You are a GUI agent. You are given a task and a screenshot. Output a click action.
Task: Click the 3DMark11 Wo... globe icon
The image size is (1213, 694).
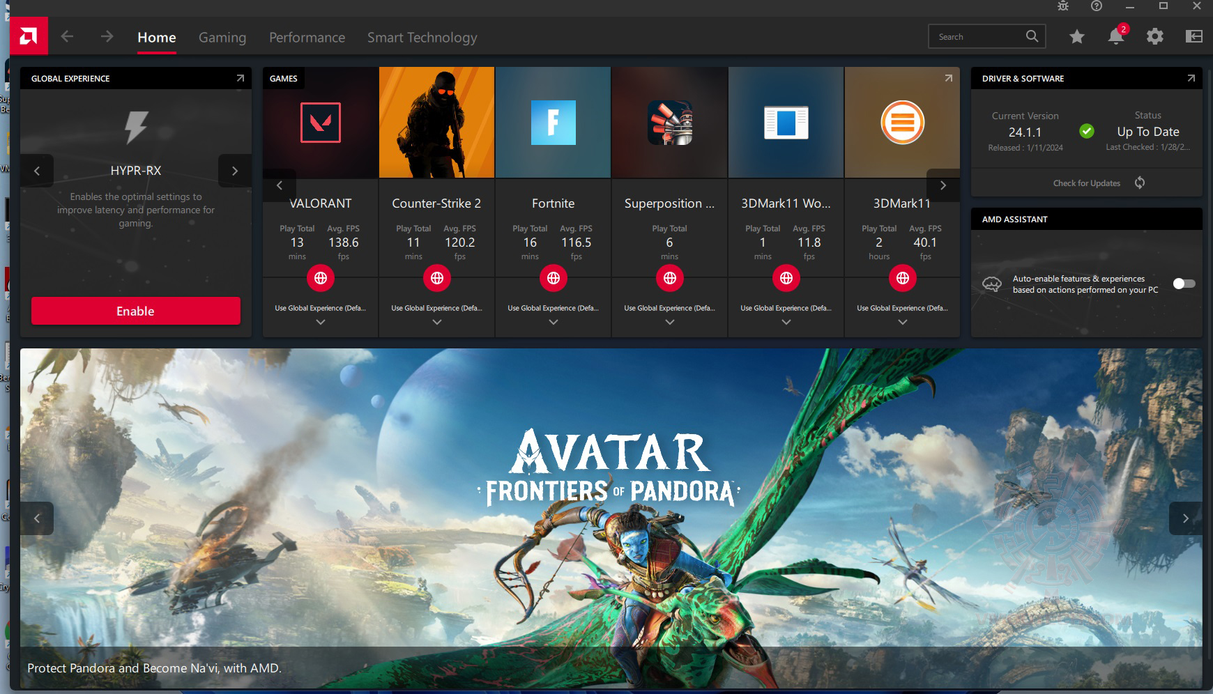tap(786, 278)
